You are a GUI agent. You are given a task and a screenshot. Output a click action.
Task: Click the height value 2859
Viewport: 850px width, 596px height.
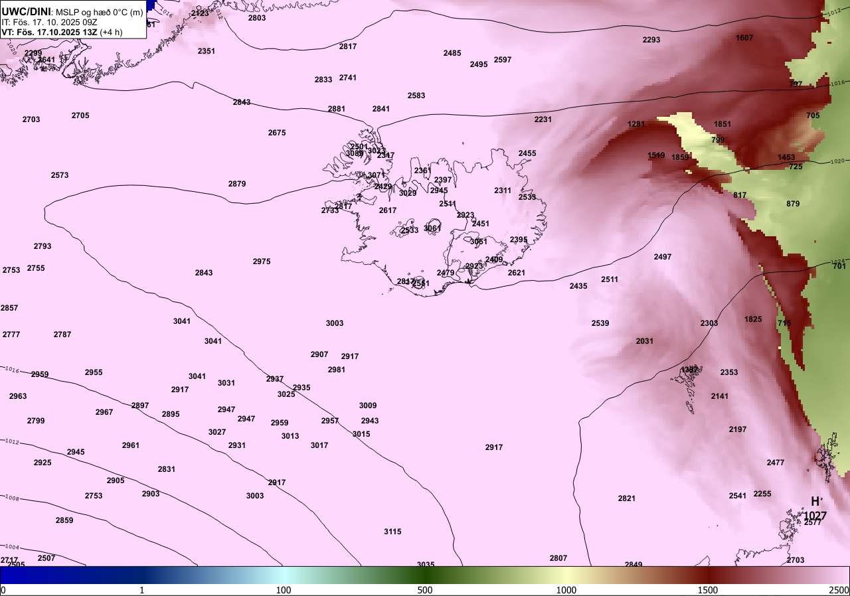click(64, 520)
